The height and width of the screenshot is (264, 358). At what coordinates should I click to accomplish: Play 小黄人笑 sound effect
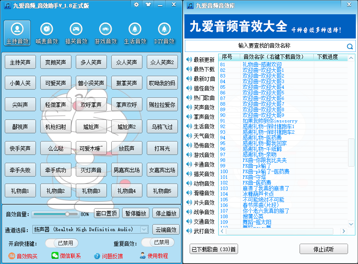tap(20, 83)
